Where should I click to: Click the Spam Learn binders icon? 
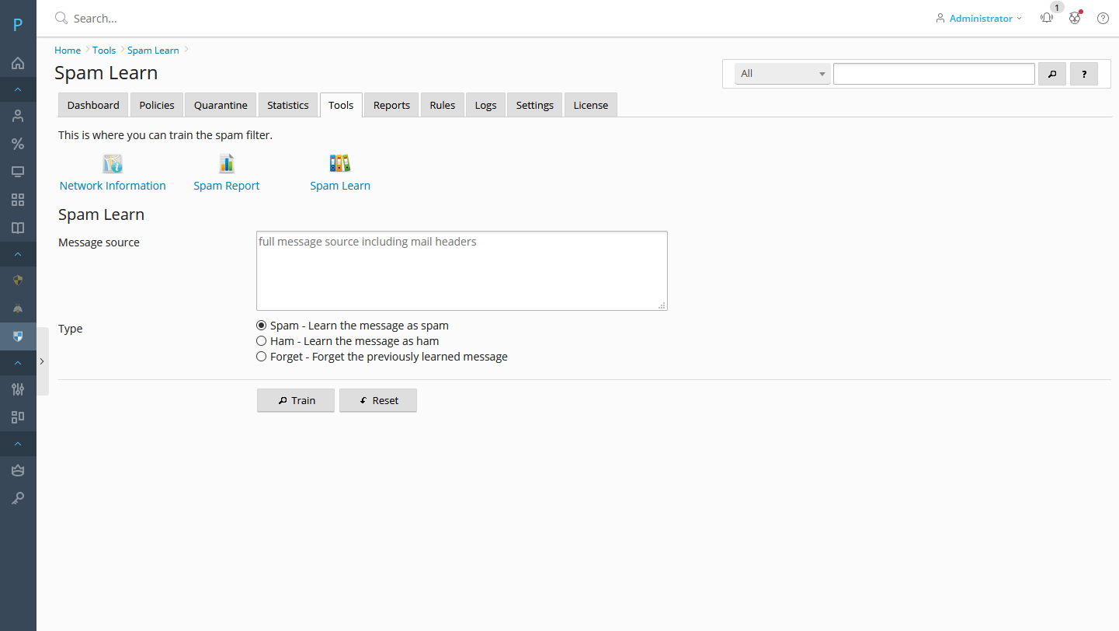[340, 163]
